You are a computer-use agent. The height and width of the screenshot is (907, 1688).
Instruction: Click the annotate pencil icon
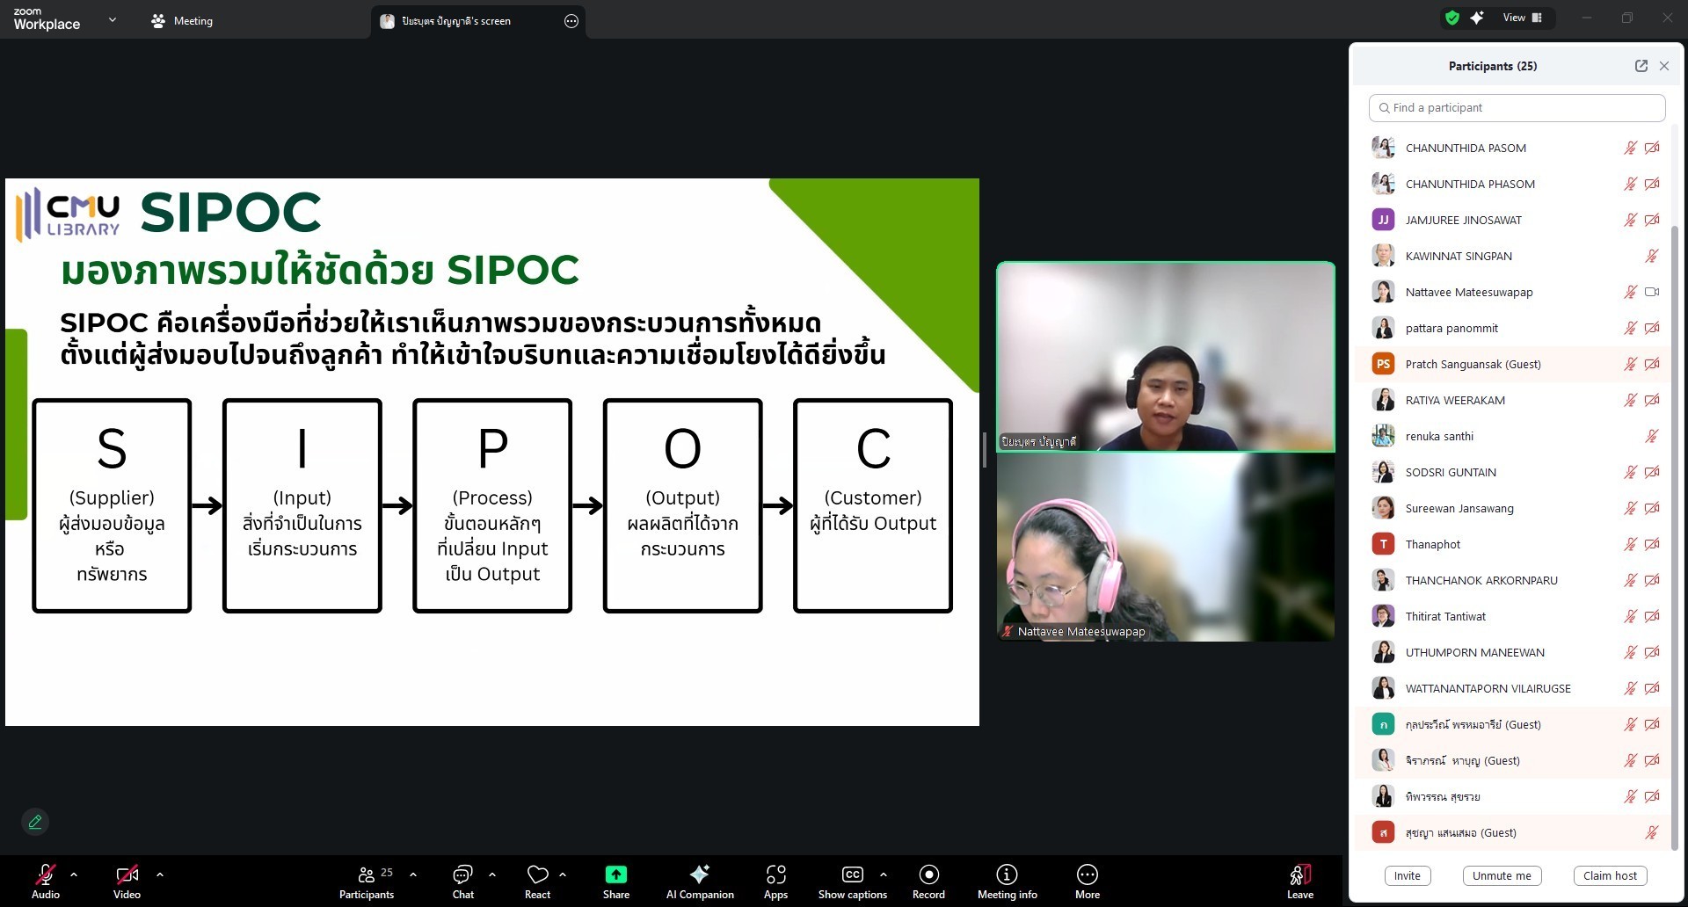[35, 822]
